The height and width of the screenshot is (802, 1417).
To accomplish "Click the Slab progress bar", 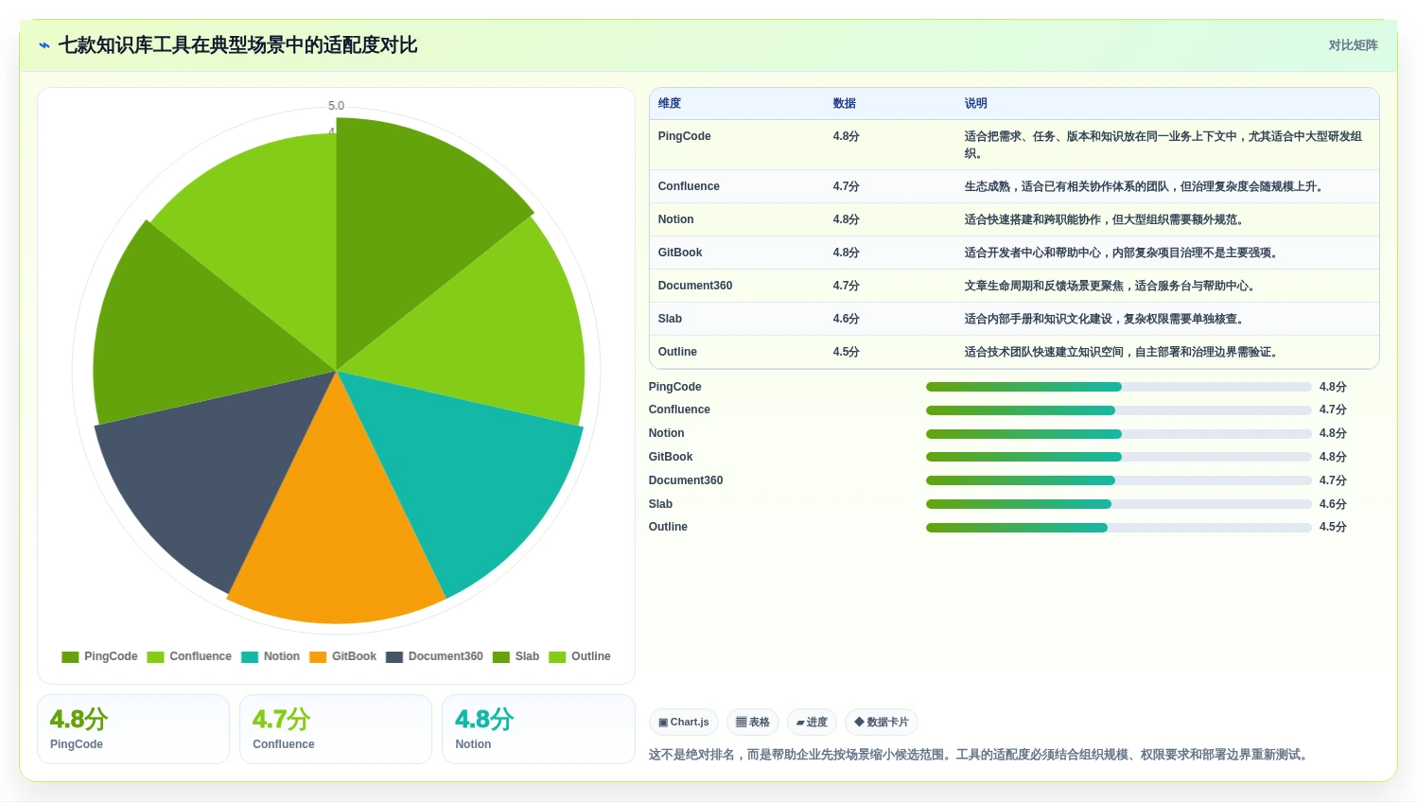I will click(x=1119, y=504).
